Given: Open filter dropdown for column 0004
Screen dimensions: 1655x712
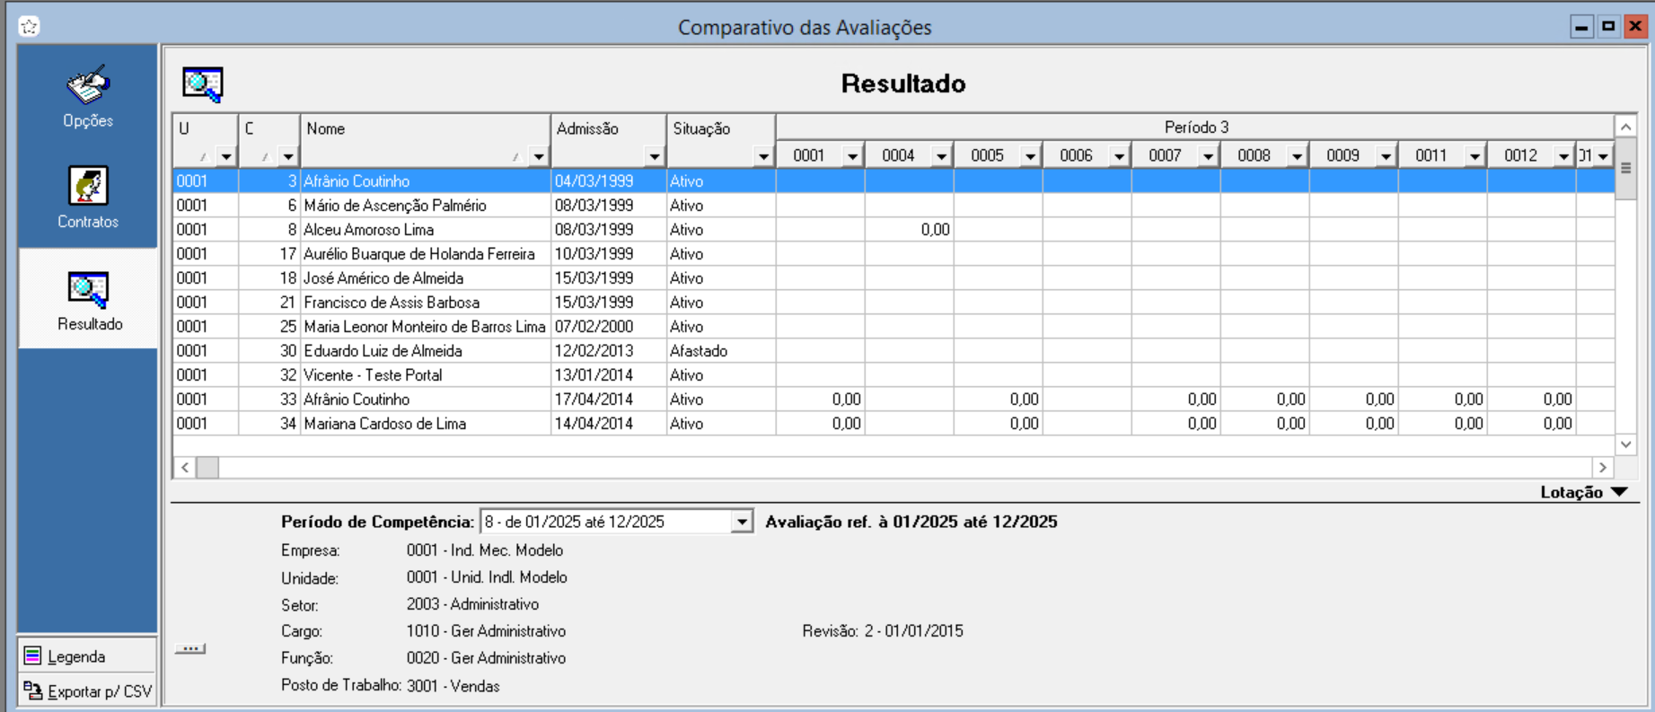Looking at the screenshot, I should [940, 157].
